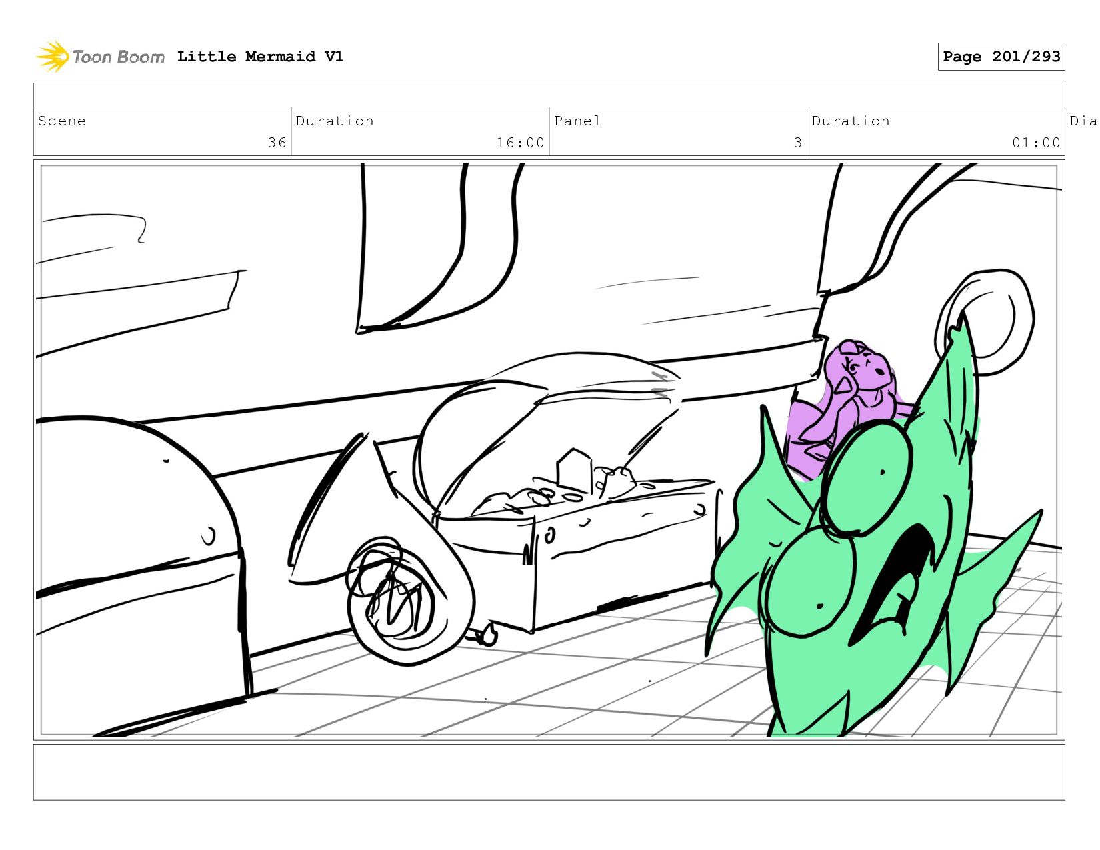Click the Toon Boom logo
Image resolution: width=1100 pixels, height=850 pixels.
[100, 57]
